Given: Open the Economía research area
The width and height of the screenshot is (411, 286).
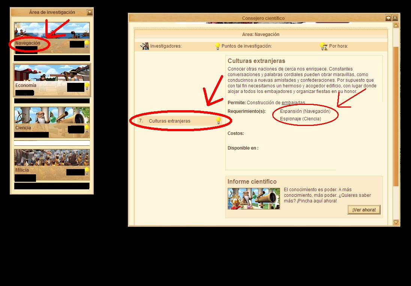Looking at the screenshot, I should [x=52, y=80].
